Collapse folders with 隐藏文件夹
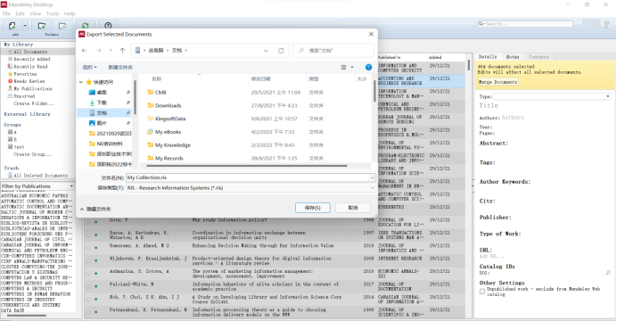 [95, 209]
